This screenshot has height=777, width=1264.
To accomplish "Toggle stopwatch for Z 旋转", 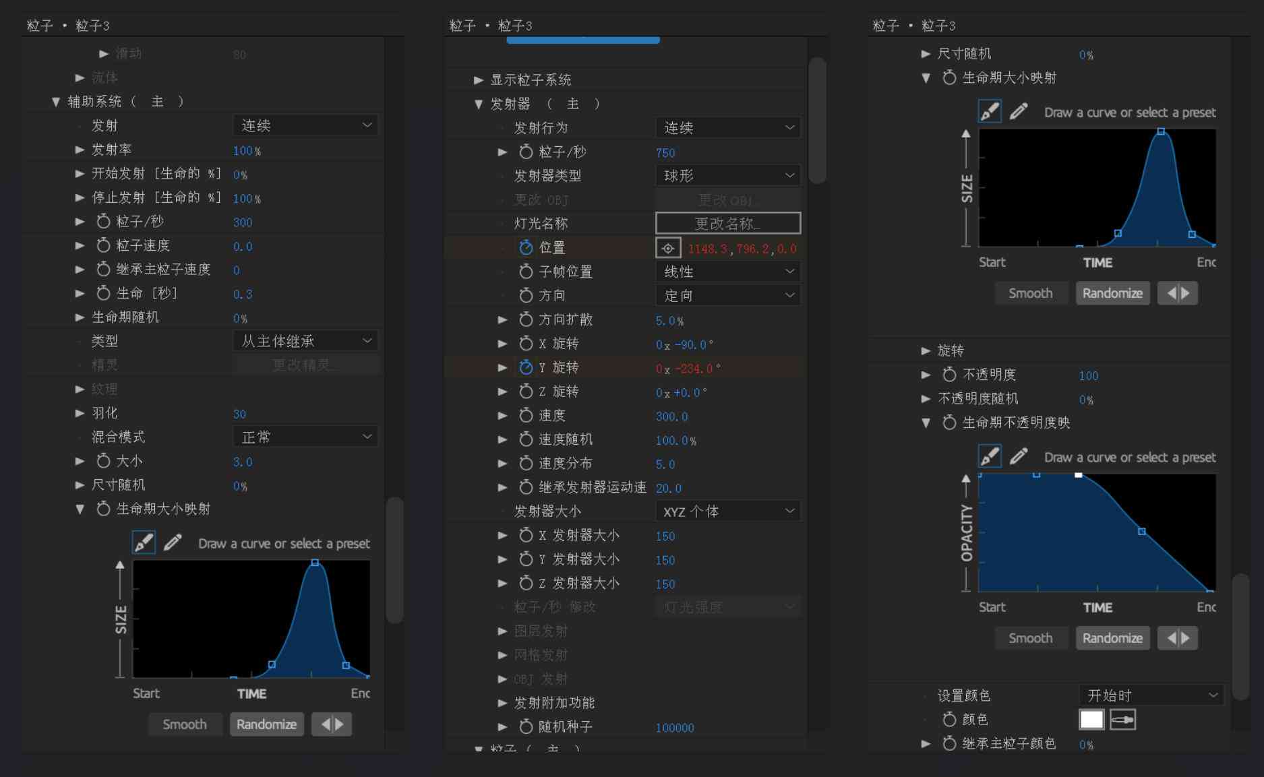I will (x=526, y=392).
